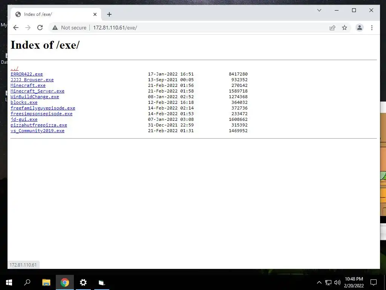
Task: Click the date 17-Jan-2022 16:51
Action: tap(171, 74)
